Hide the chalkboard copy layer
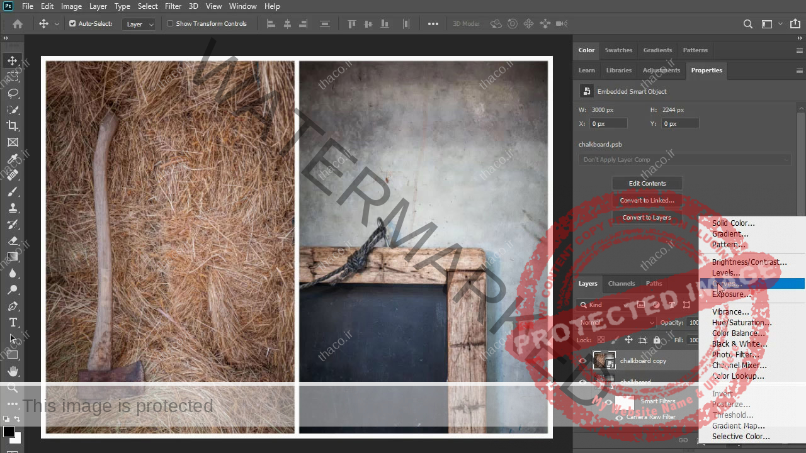Image resolution: width=806 pixels, height=453 pixels. [x=582, y=361]
